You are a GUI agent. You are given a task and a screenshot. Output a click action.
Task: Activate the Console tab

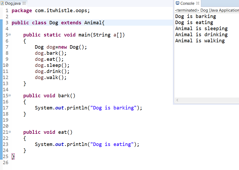coord(187,3)
